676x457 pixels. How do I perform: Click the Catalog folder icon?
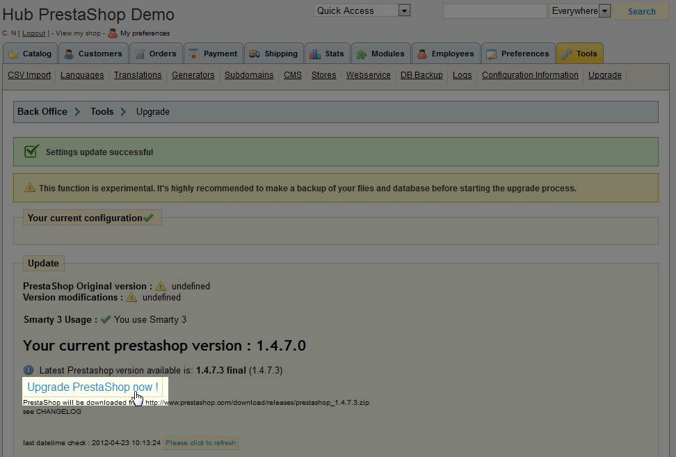[14, 54]
